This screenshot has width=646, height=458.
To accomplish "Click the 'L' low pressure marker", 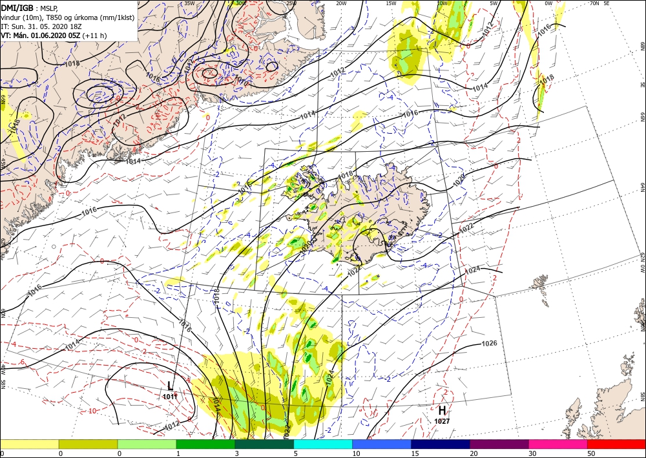I will [170, 386].
